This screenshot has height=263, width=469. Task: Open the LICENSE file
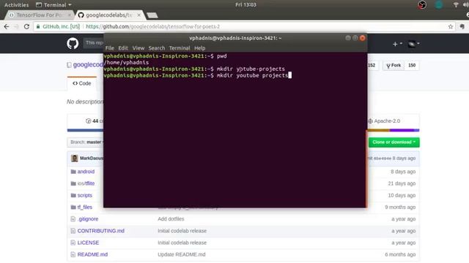(88, 243)
